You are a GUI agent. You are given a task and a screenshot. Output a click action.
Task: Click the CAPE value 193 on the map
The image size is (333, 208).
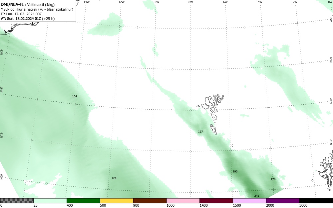coord(235,171)
